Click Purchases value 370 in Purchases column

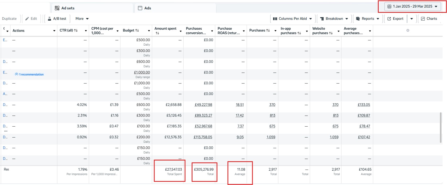[x=272, y=105]
